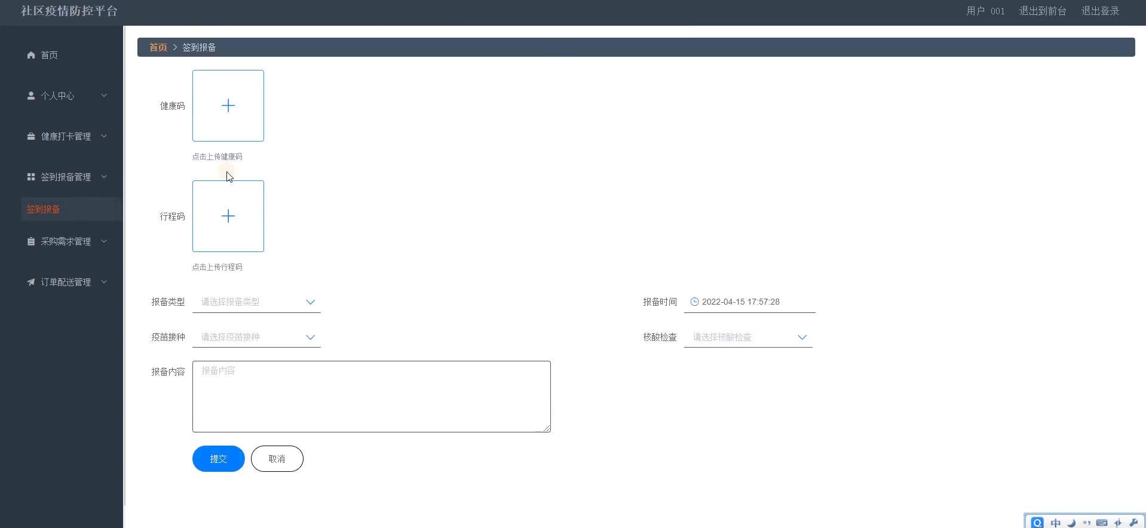Click the 报备内容 text area
This screenshot has height=528, width=1146.
tap(372, 397)
